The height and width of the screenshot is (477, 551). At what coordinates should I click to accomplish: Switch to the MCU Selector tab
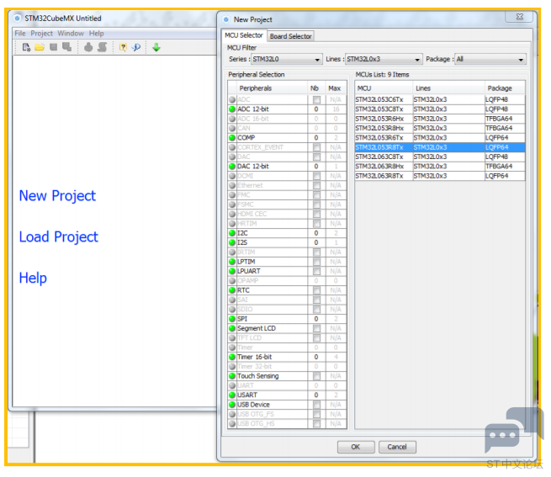point(244,35)
